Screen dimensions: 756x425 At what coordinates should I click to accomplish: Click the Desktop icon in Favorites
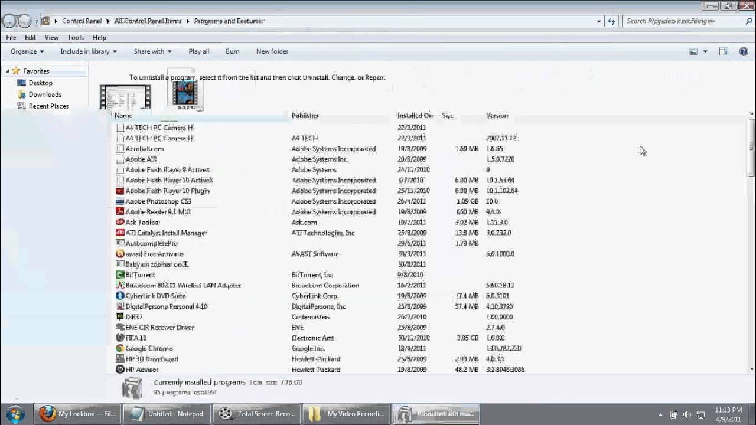point(22,83)
